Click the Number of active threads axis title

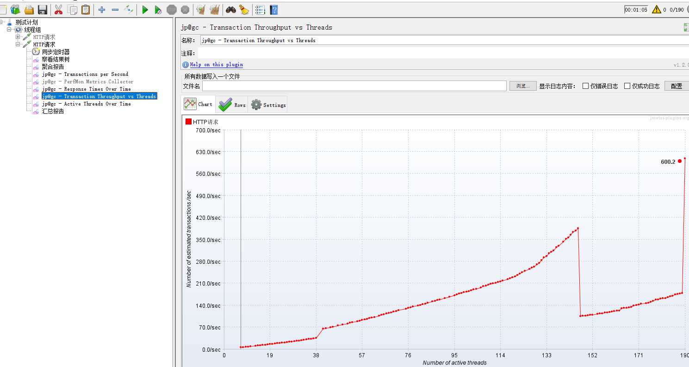coord(454,363)
